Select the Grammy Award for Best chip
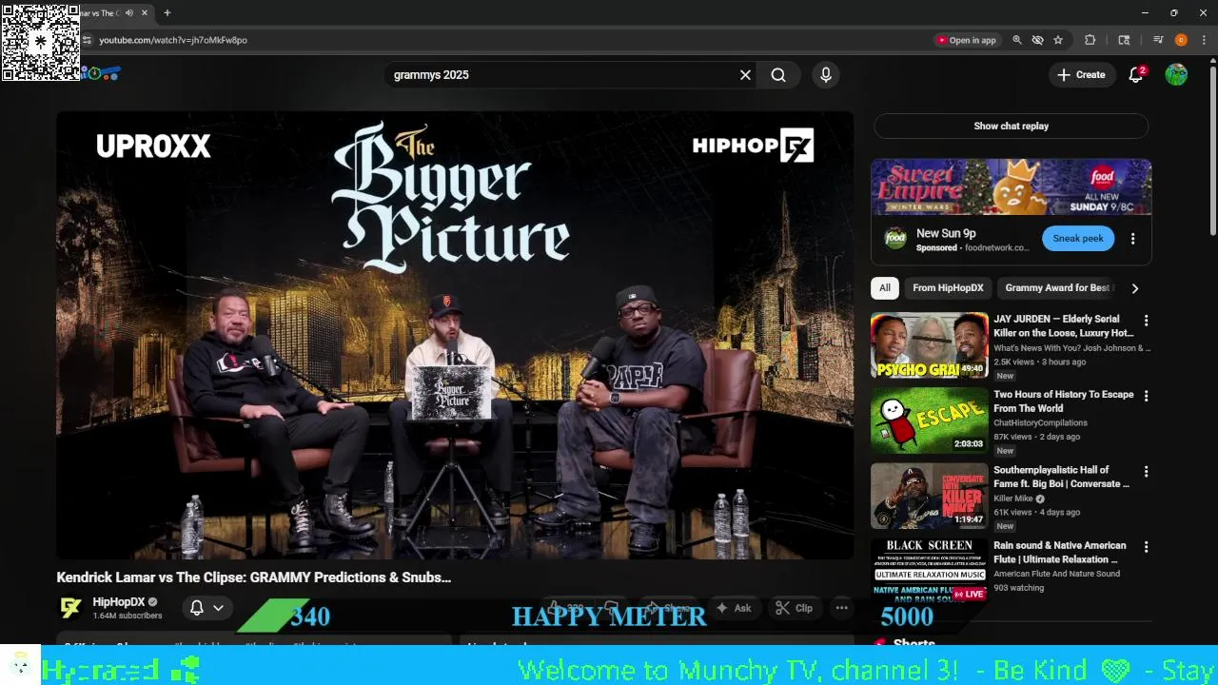 coord(1056,288)
